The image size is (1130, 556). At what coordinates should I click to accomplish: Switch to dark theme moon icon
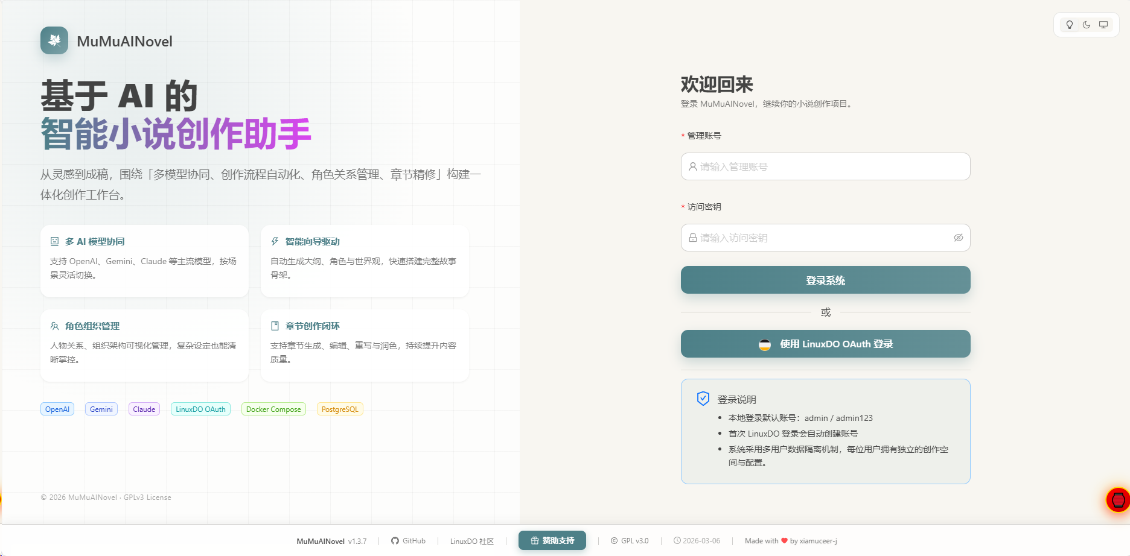(1087, 25)
